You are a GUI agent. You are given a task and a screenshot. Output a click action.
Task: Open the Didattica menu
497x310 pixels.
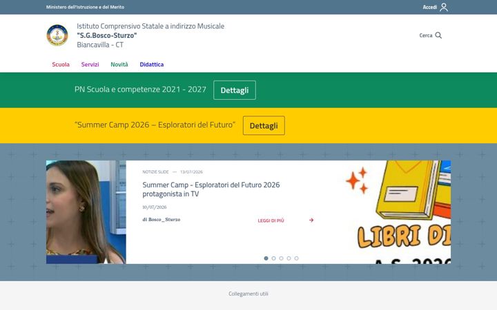pos(151,65)
